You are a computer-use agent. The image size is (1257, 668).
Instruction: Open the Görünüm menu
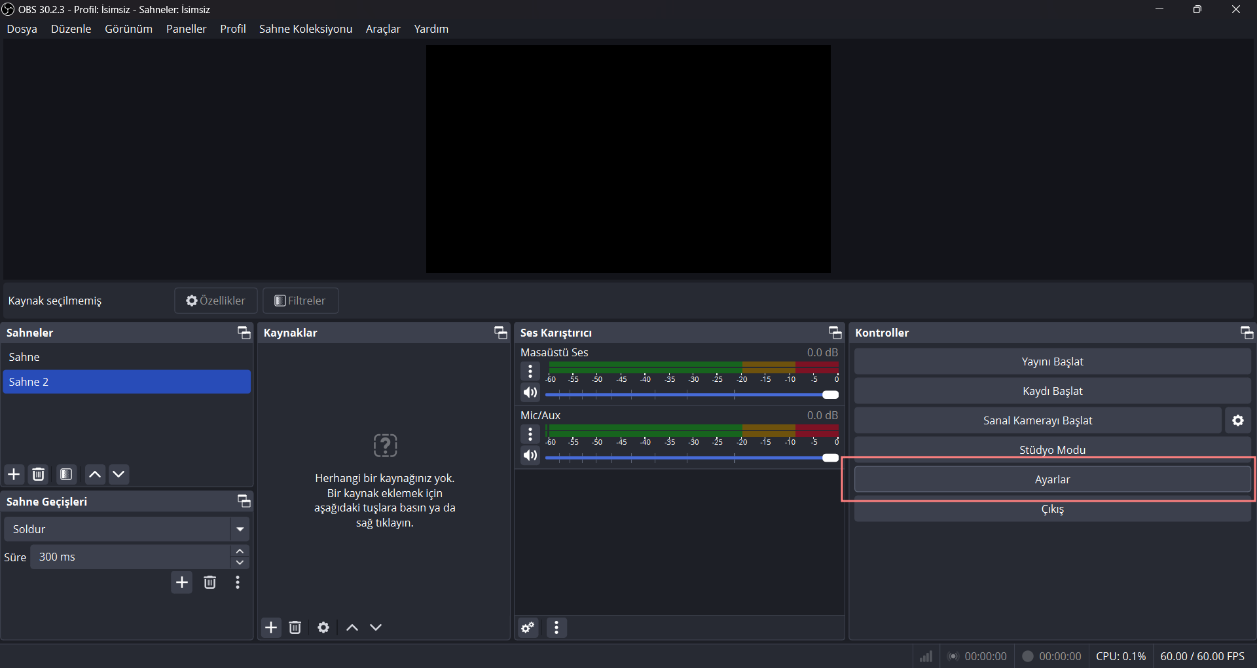129,29
